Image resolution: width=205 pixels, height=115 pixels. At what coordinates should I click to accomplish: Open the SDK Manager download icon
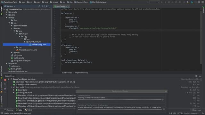pyautogui.click(x=192, y=2)
